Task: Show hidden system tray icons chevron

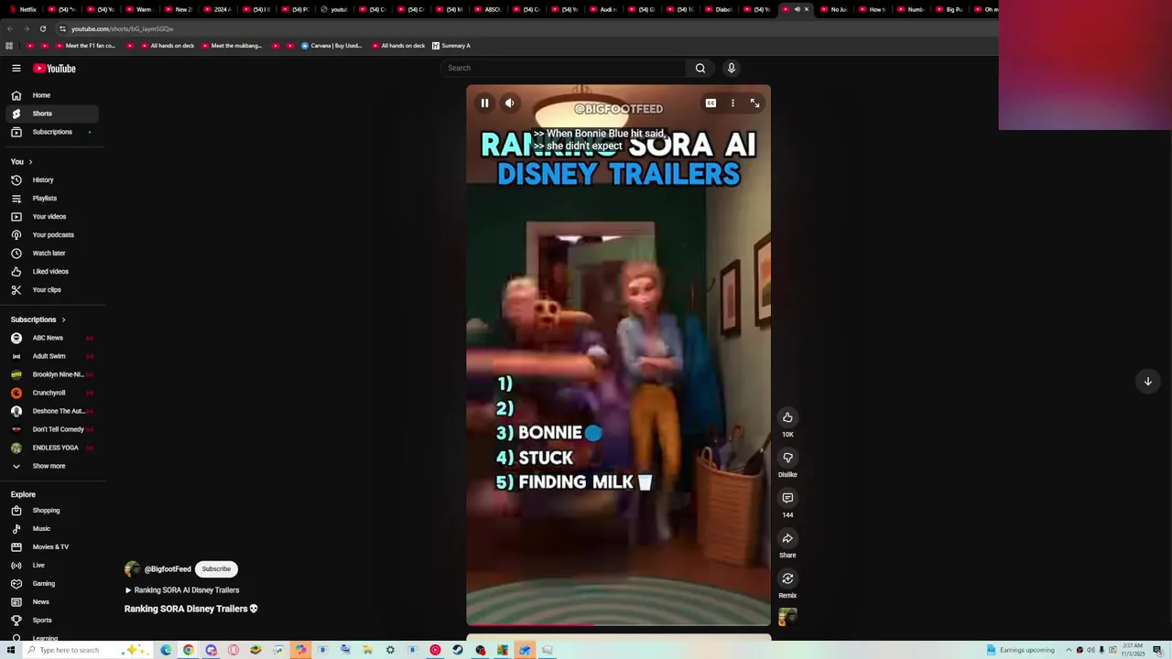Action: click(1069, 651)
